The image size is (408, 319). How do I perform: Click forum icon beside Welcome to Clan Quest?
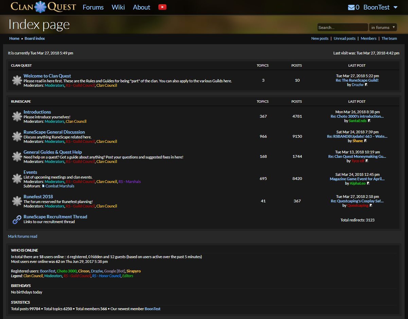[x=17, y=81]
